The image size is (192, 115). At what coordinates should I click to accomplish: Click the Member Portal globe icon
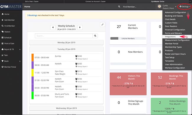2,67
